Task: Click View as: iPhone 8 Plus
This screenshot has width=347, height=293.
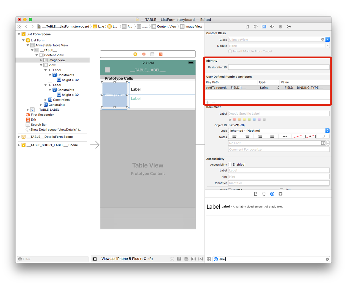Action: [x=127, y=259]
